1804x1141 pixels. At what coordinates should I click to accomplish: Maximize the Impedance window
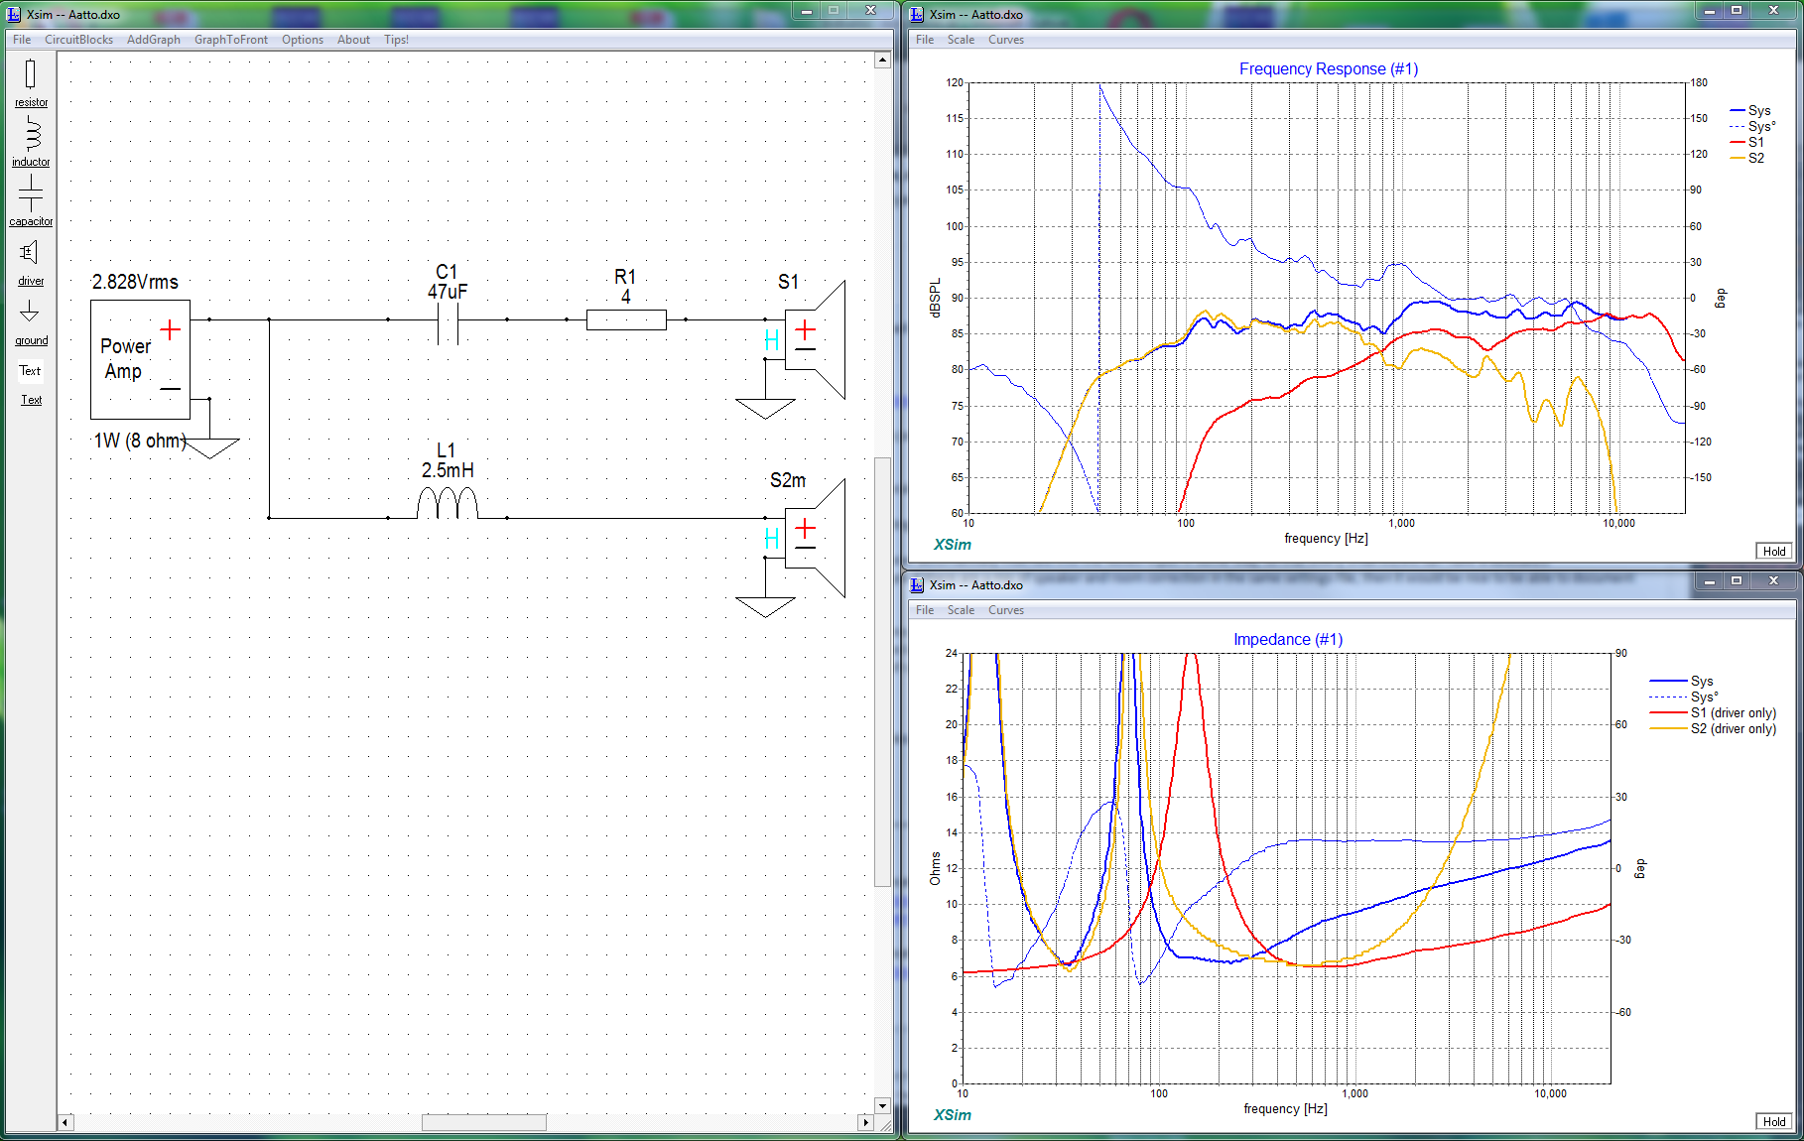click(x=1737, y=580)
